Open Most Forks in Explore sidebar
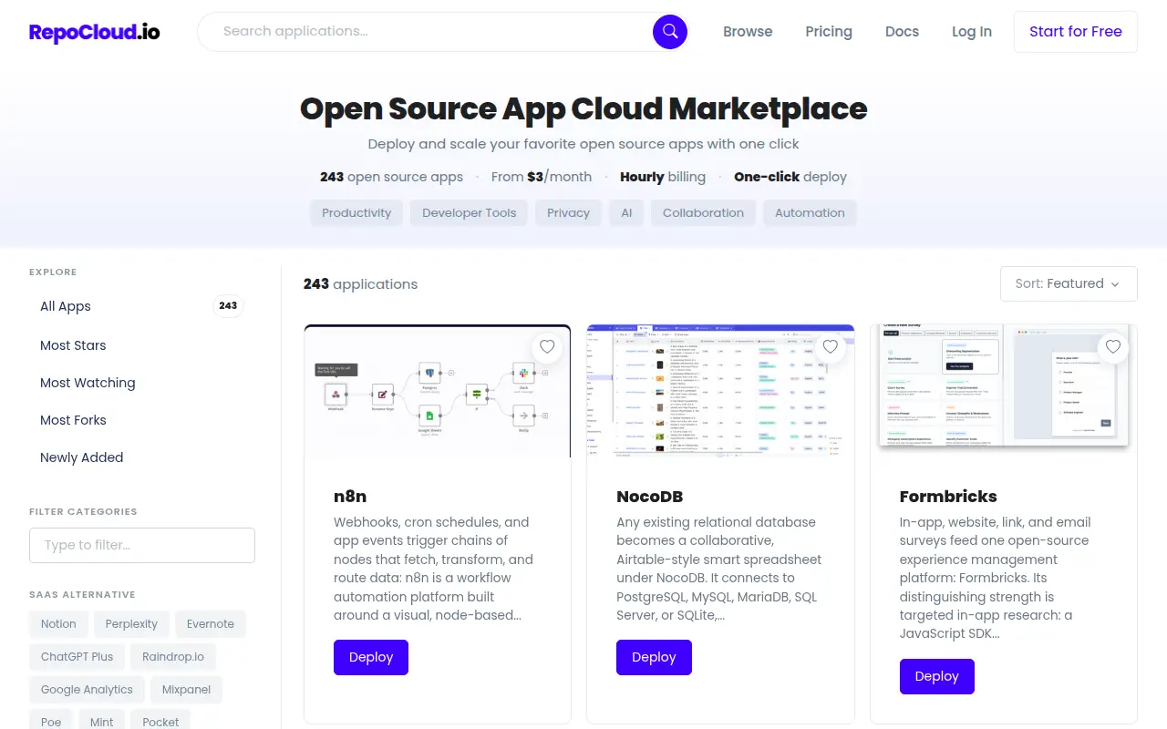Viewport: 1167px width, 729px height. 142,420
